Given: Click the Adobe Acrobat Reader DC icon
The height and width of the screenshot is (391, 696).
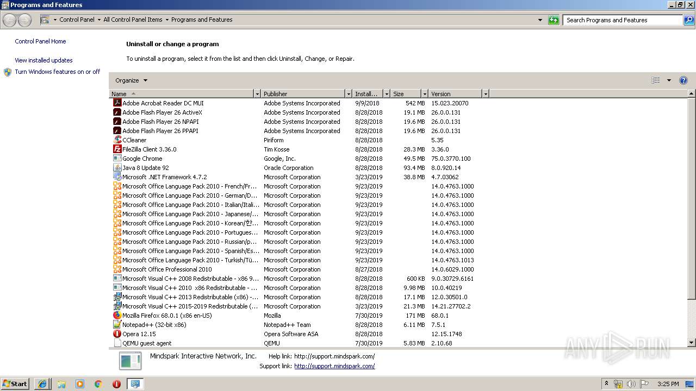Looking at the screenshot, I should click(117, 103).
